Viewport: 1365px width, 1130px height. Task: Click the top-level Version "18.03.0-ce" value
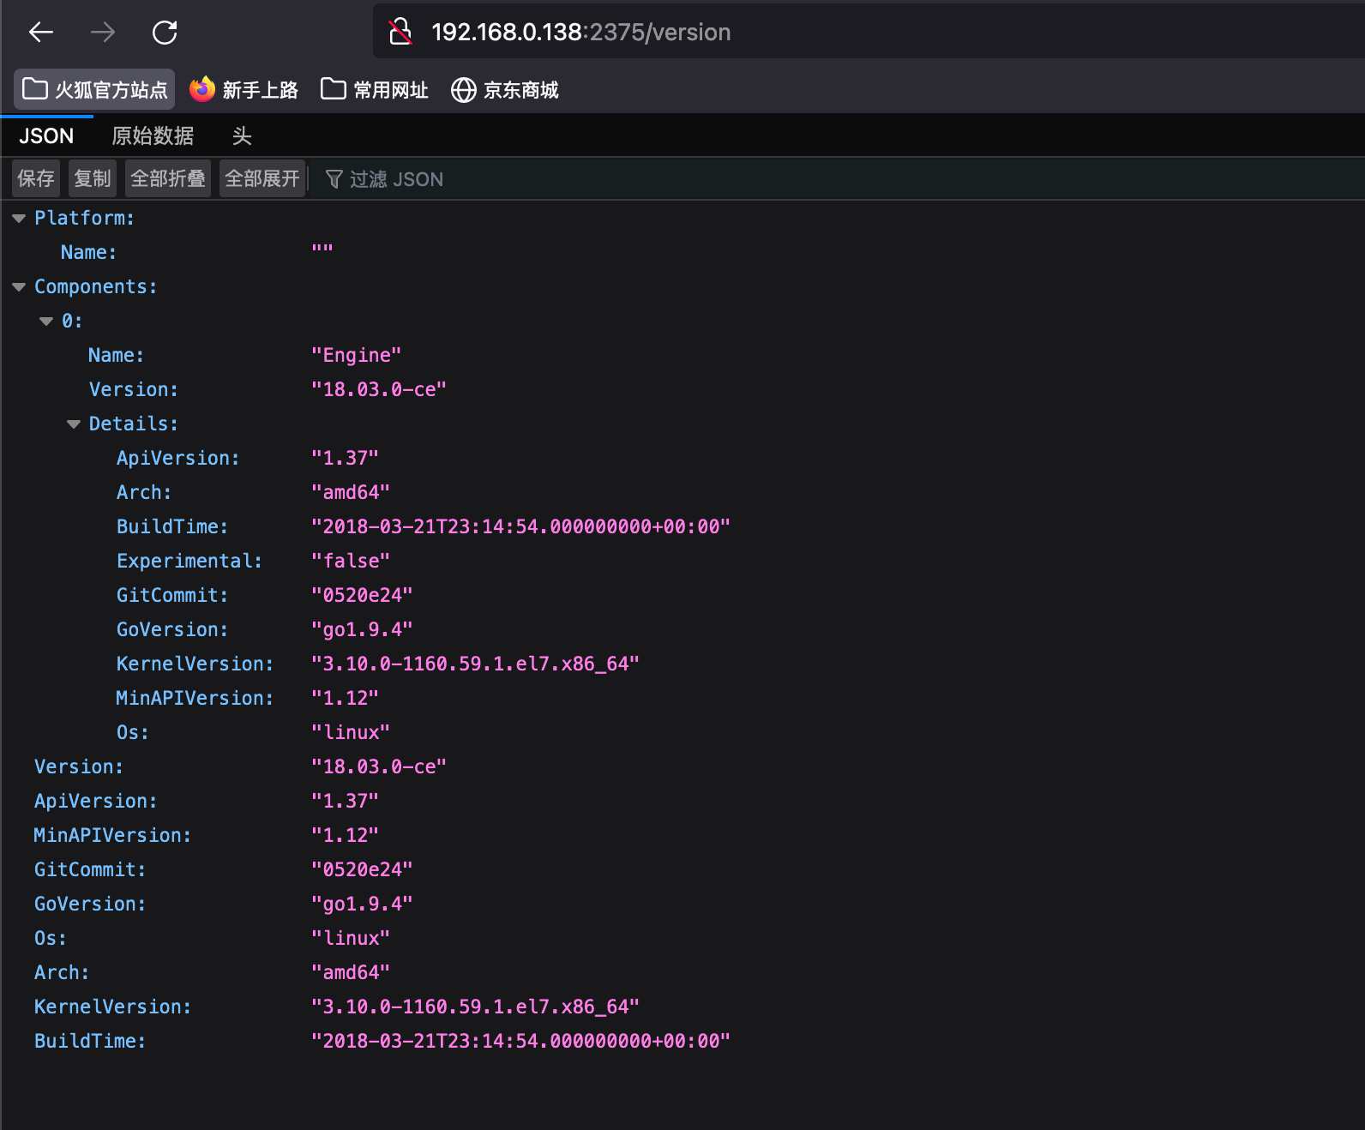379,766
